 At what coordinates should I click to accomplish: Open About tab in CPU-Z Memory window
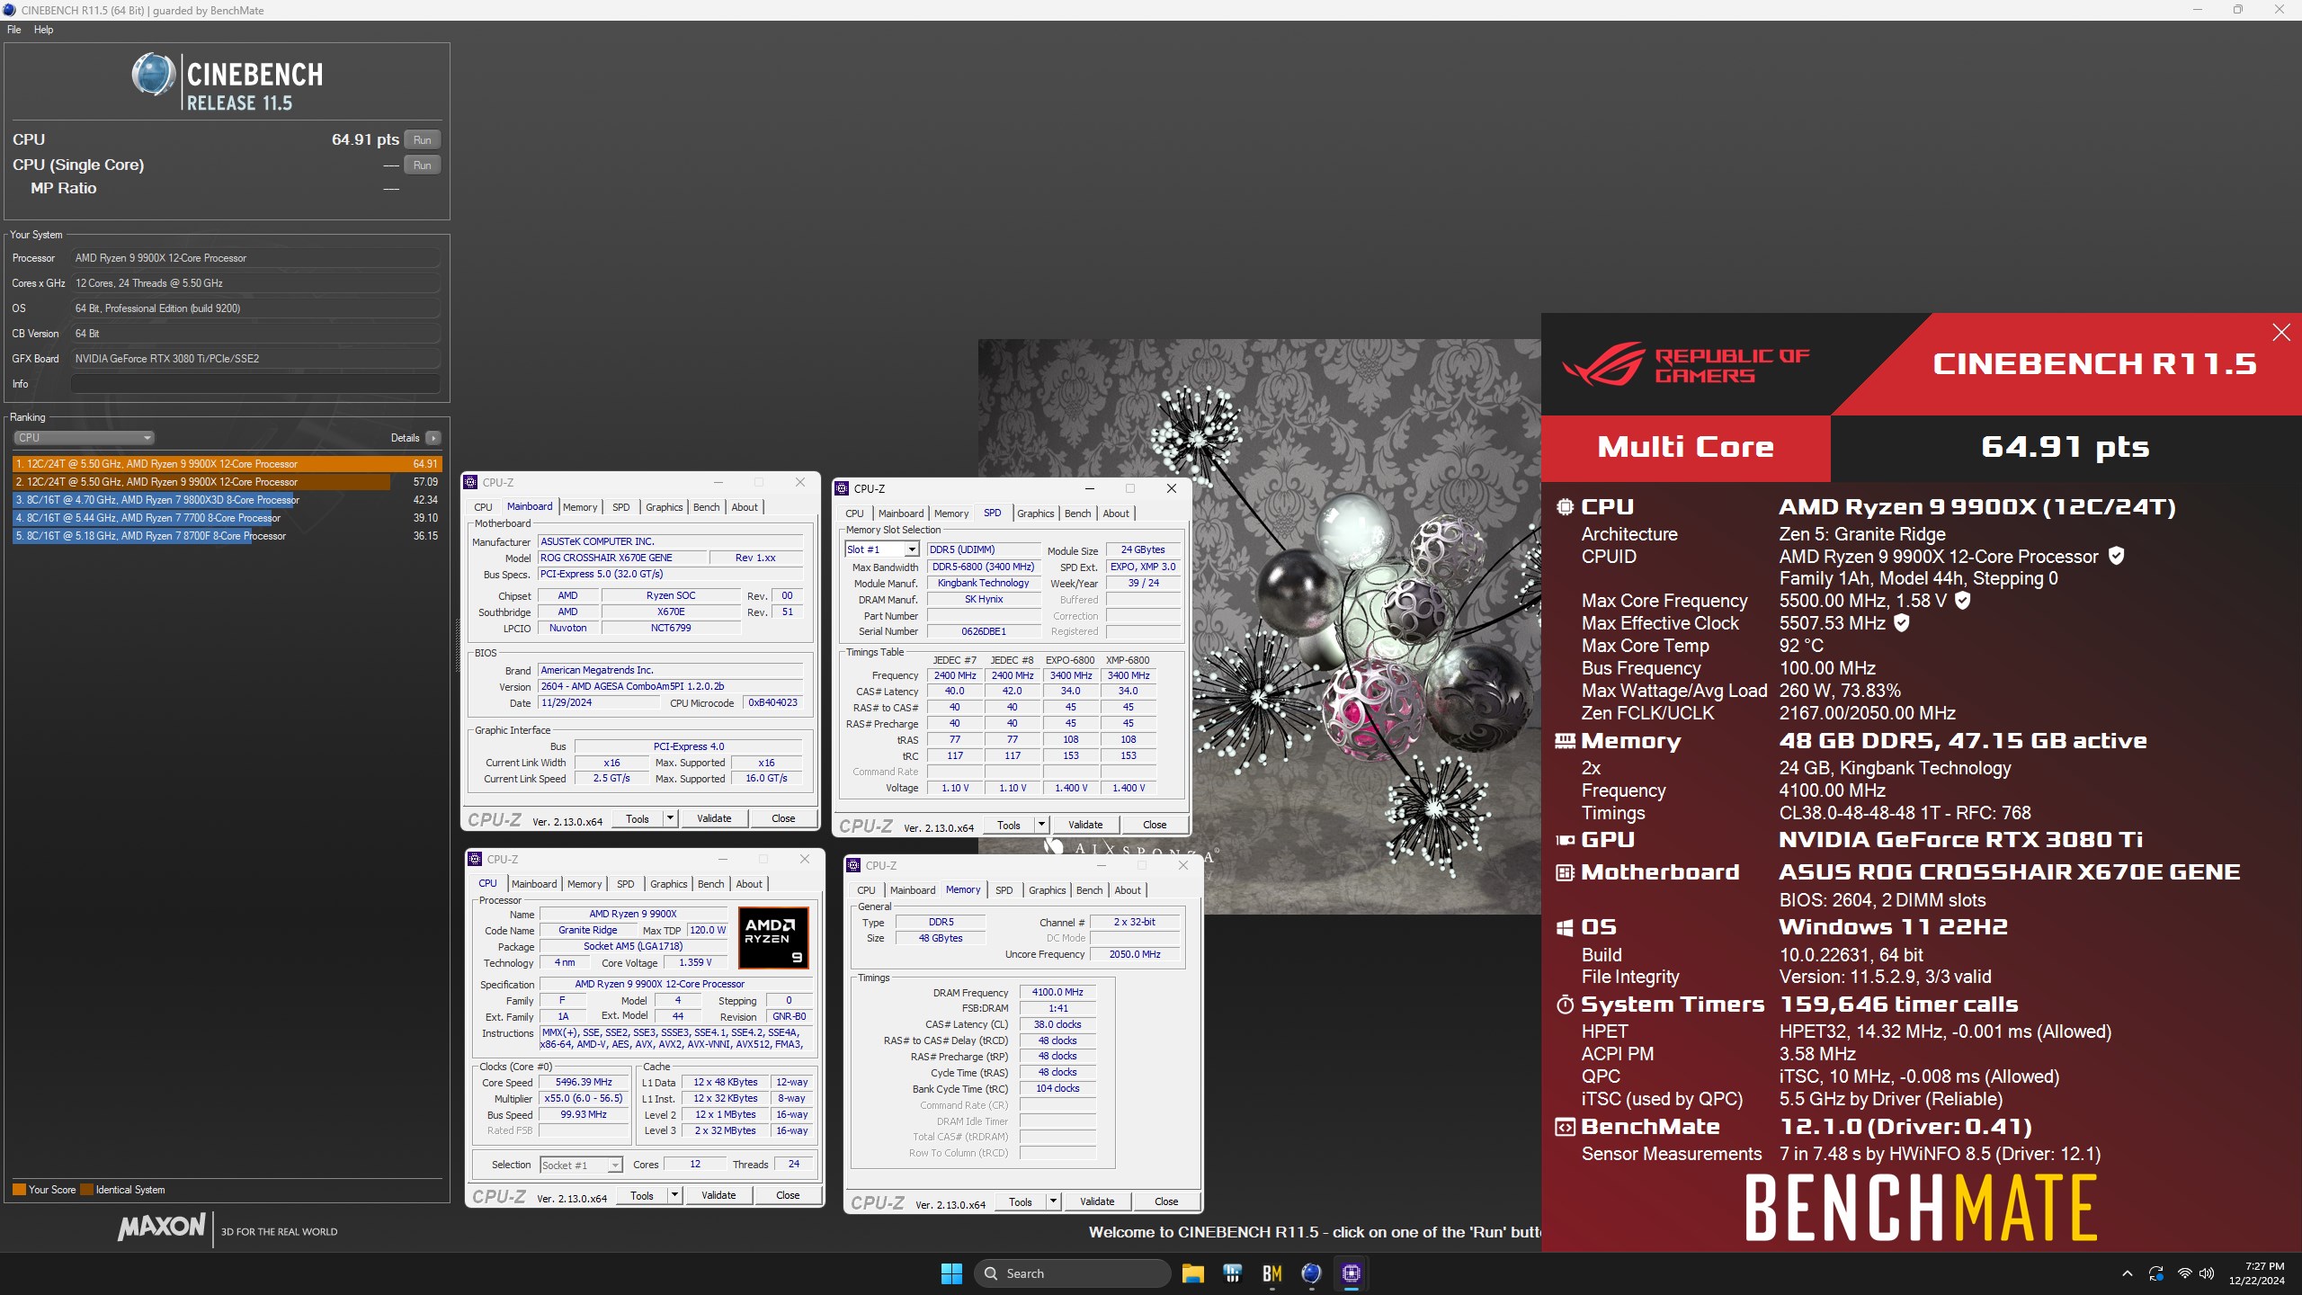[1128, 890]
